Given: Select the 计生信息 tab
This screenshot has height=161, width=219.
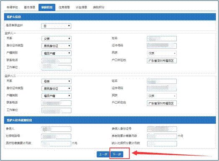Looking at the screenshot, I should [81, 7].
